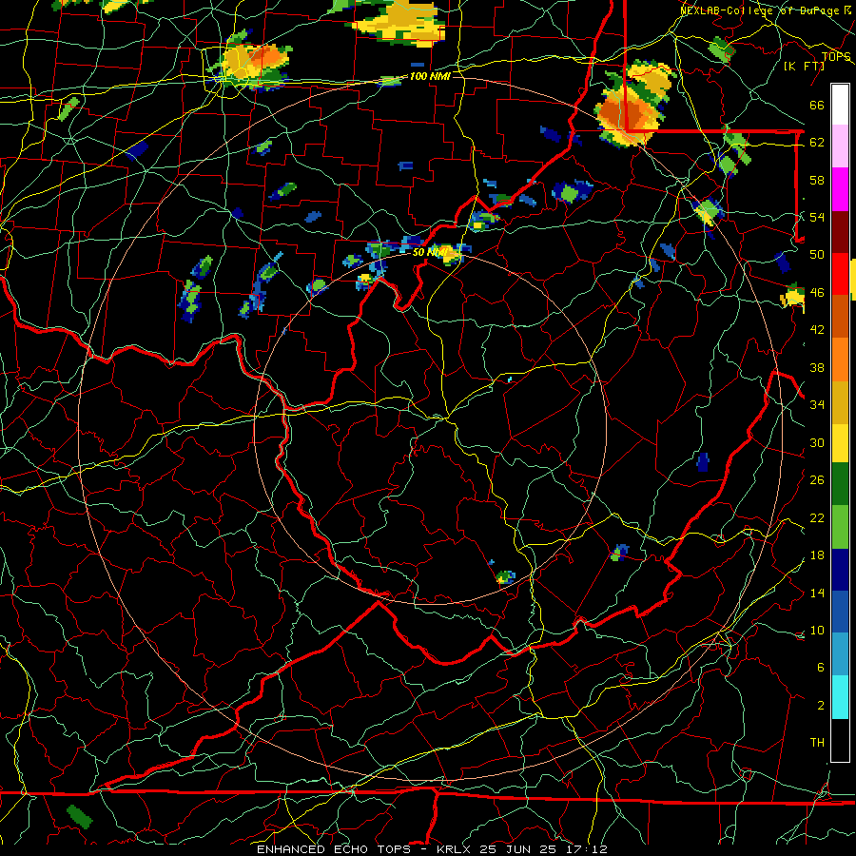The image size is (856, 856).
Task: Click the legend value 26
Action: 817,480
